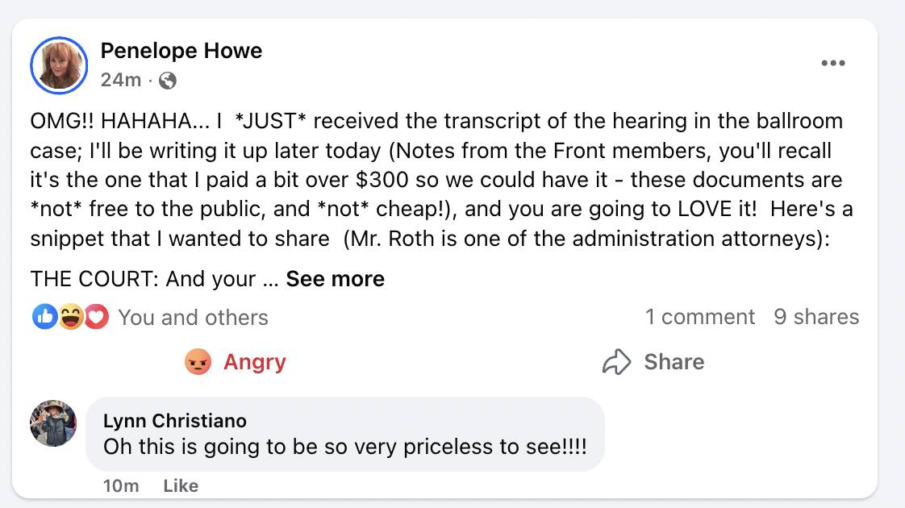Open Lynn Christiano's profile from her name
905x508 pixels.
(x=175, y=420)
